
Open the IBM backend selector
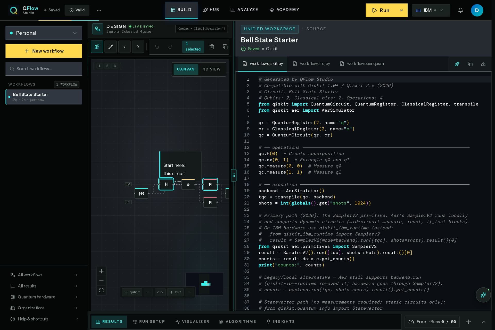[x=431, y=10]
